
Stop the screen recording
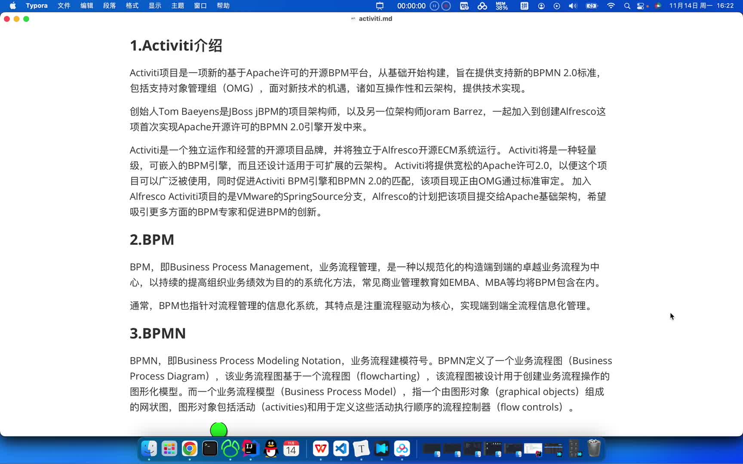[x=446, y=6]
